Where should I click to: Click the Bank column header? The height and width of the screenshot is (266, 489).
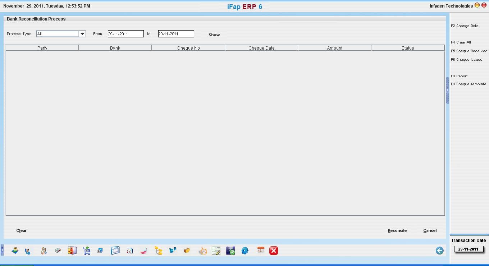pyautogui.click(x=115, y=48)
